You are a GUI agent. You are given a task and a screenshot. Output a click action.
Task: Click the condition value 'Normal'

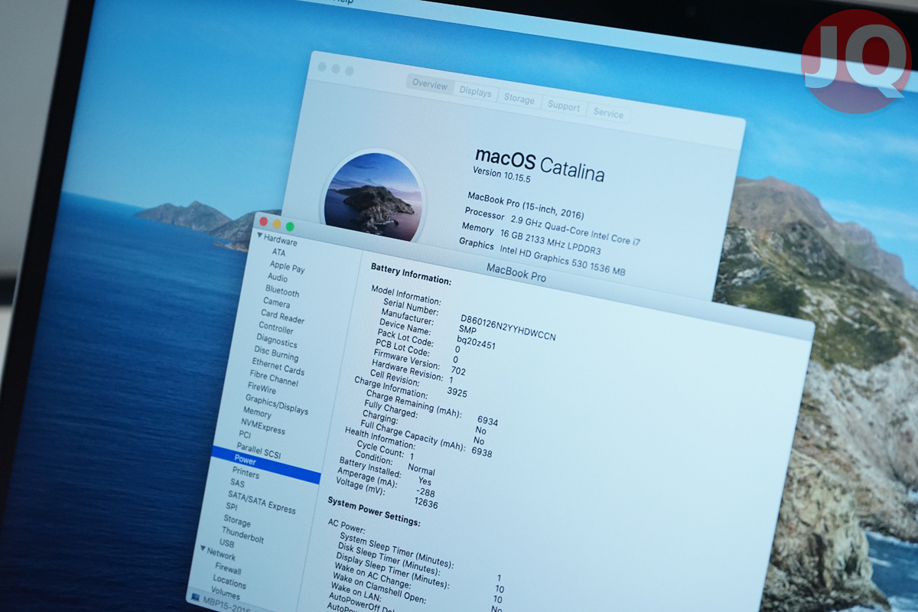pyautogui.click(x=421, y=470)
